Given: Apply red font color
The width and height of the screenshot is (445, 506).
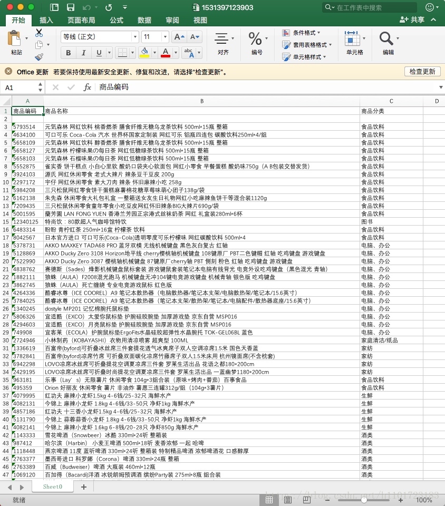Looking at the screenshot, I should click(x=166, y=53).
